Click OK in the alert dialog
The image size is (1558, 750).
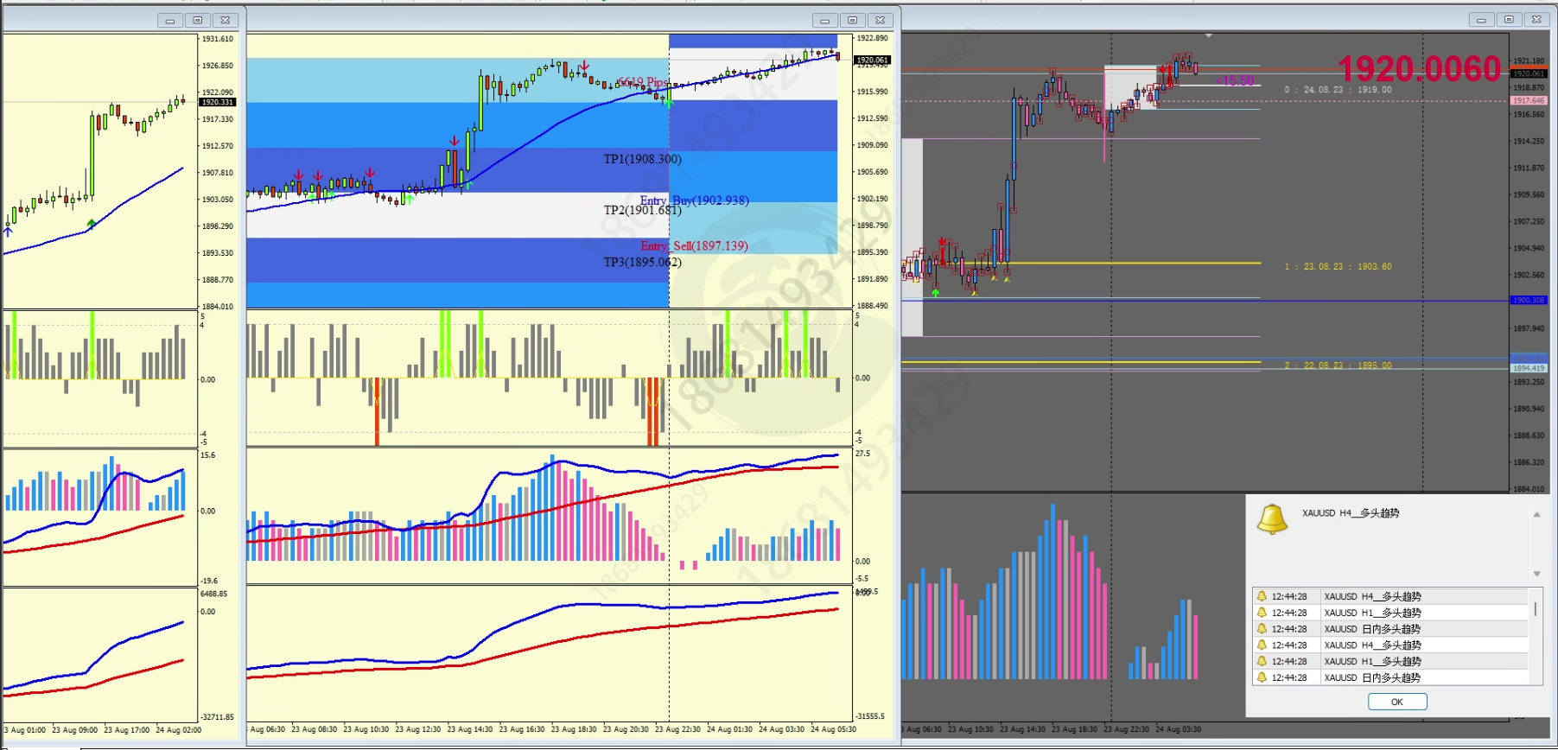click(x=1396, y=702)
